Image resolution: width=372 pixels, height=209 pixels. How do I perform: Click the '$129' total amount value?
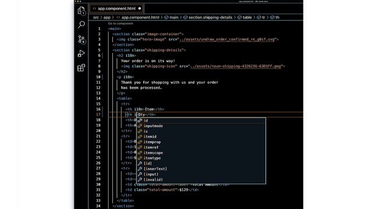tap(184, 190)
